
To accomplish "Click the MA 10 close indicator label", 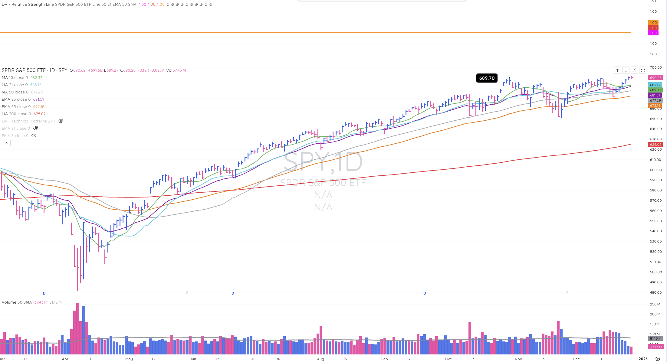I will [15, 77].
